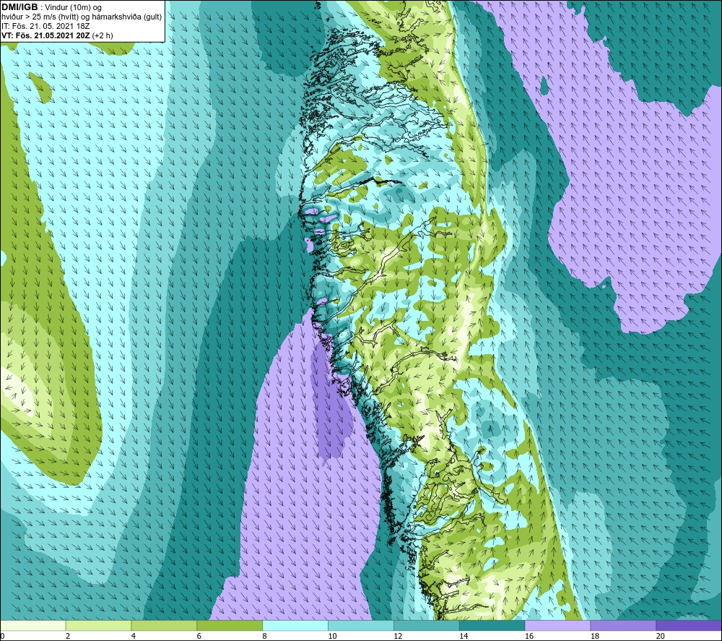Click the 'hviður > 25 m/s' legend line
The width and height of the screenshot is (722, 641).
point(82,17)
